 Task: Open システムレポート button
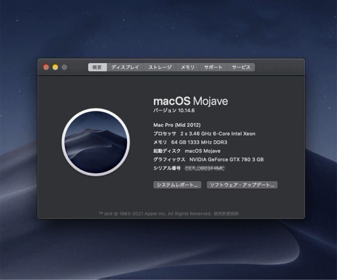pos(177,185)
